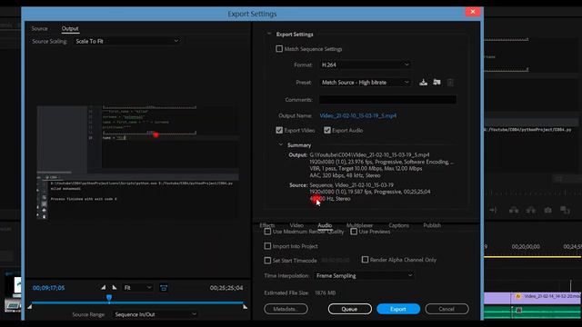Click the fx badge on the timeline clip
582x327 pixels.
(x=517, y=297)
